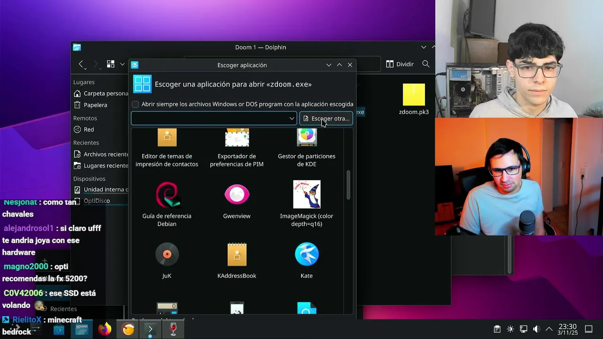Open the clipboard tray icon
This screenshot has height=339, width=603.
coord(497,329)
